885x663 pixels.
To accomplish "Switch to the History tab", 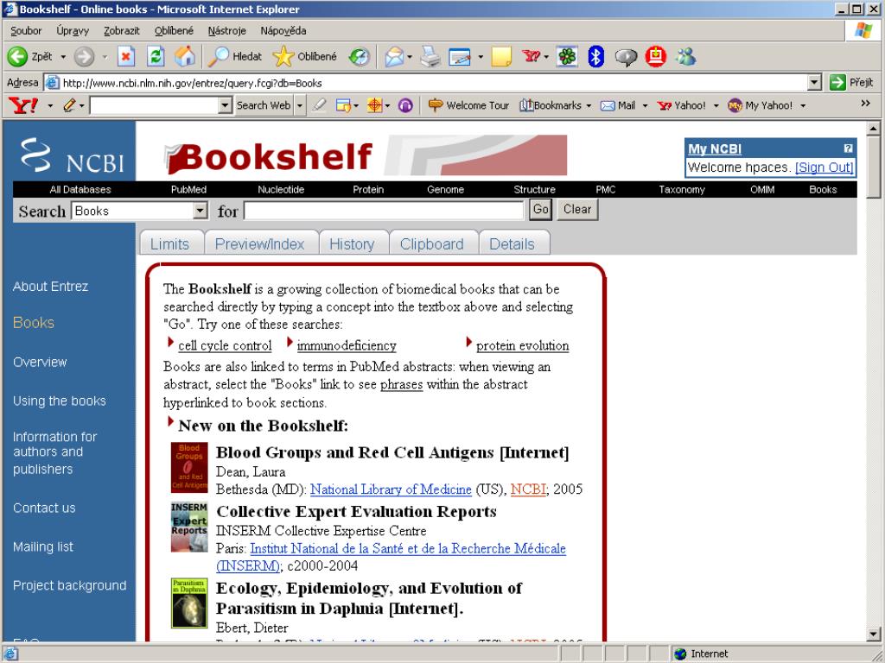I will [x=353, y=243].
